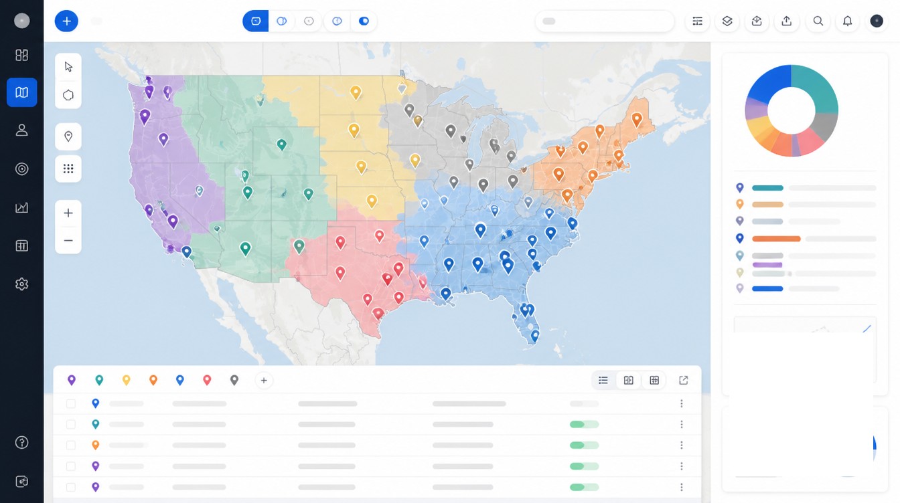The width and height of the screenshot is (900, 503).
Task: Select the polygon draw map tool
Action: coord(68,95)
